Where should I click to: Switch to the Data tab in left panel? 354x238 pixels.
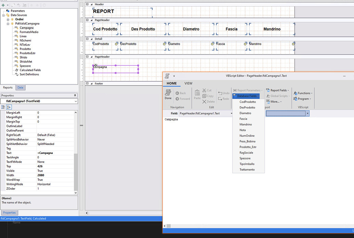20,87
